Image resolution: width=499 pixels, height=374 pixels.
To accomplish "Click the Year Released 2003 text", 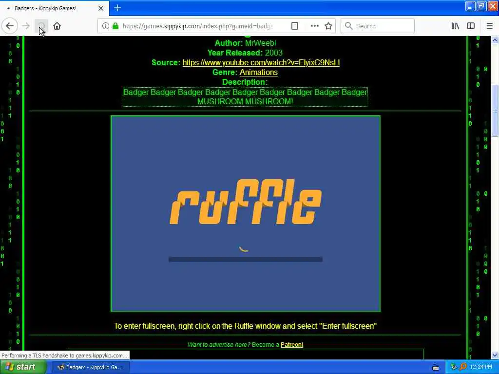I will [x=245, y=53].
